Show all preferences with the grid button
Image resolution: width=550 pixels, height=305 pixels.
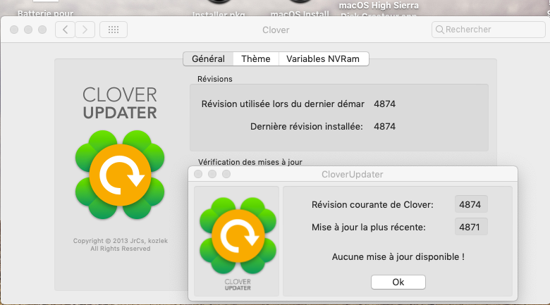pos(114,30)
